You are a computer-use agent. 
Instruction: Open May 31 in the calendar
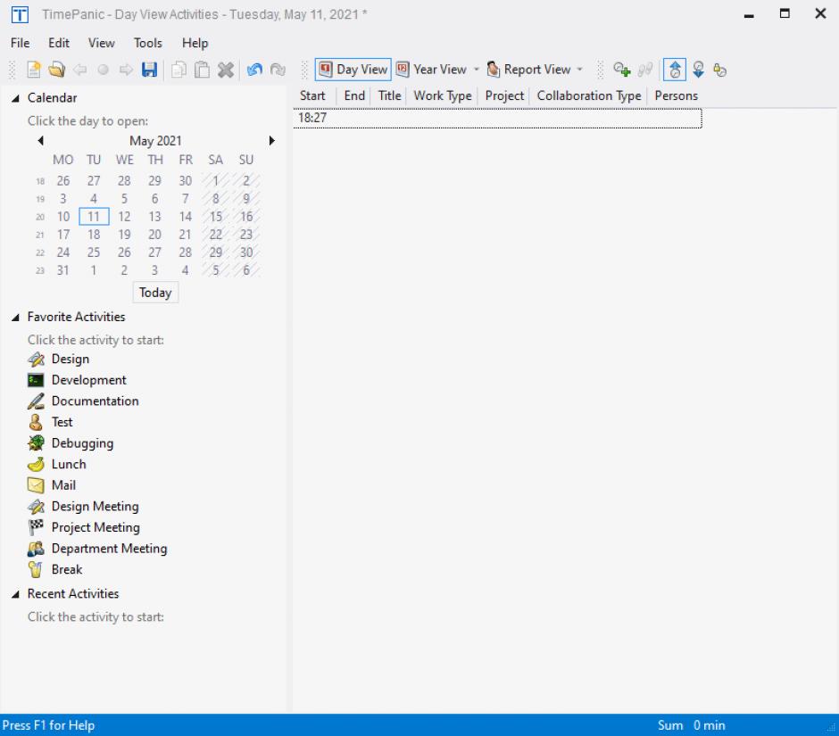pos(63,270)
